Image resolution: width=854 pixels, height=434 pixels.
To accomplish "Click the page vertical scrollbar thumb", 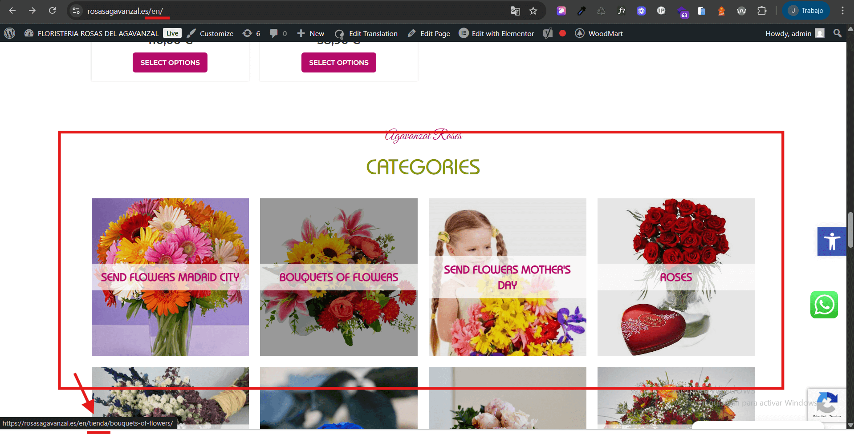I will [850, 230].
